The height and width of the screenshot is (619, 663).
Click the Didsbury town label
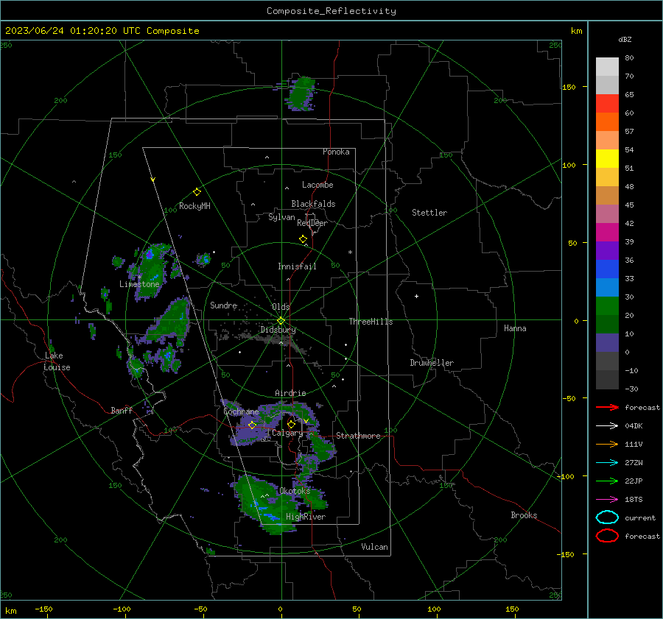278,330
